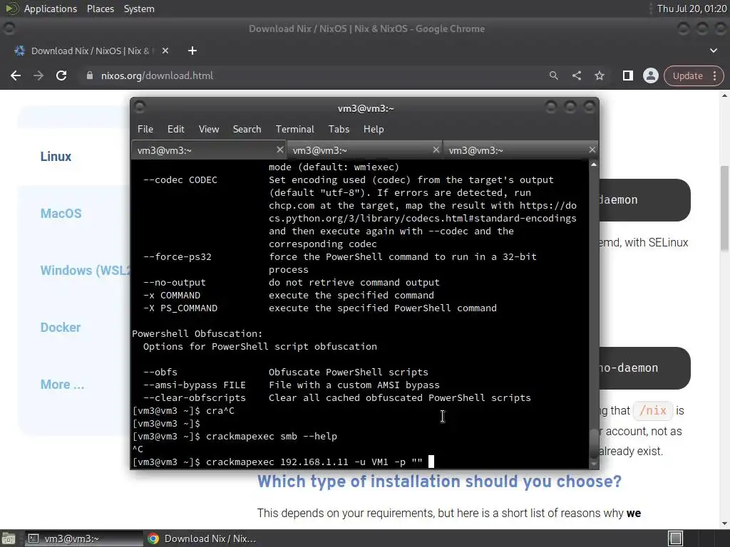
Task: Open Chrome's search icon in address bar
Action: click(553, 75)
